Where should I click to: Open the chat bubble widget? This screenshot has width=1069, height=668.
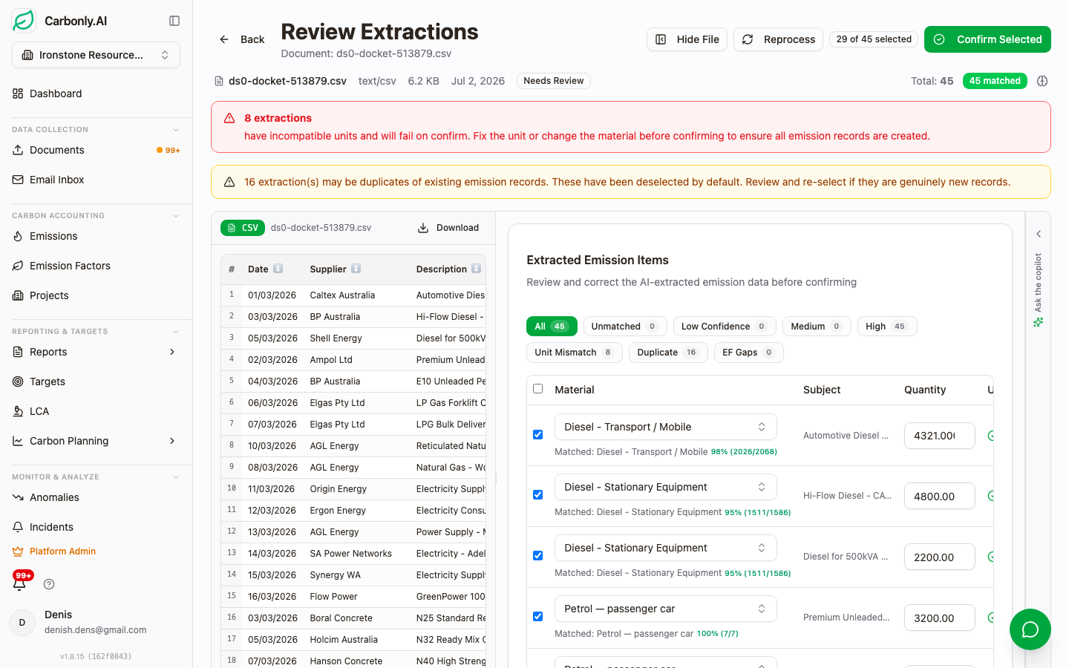pyautogui.click(x=1030, y=629)
